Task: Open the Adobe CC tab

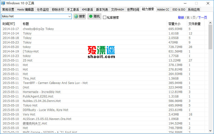Action: [x=163, y=9]
